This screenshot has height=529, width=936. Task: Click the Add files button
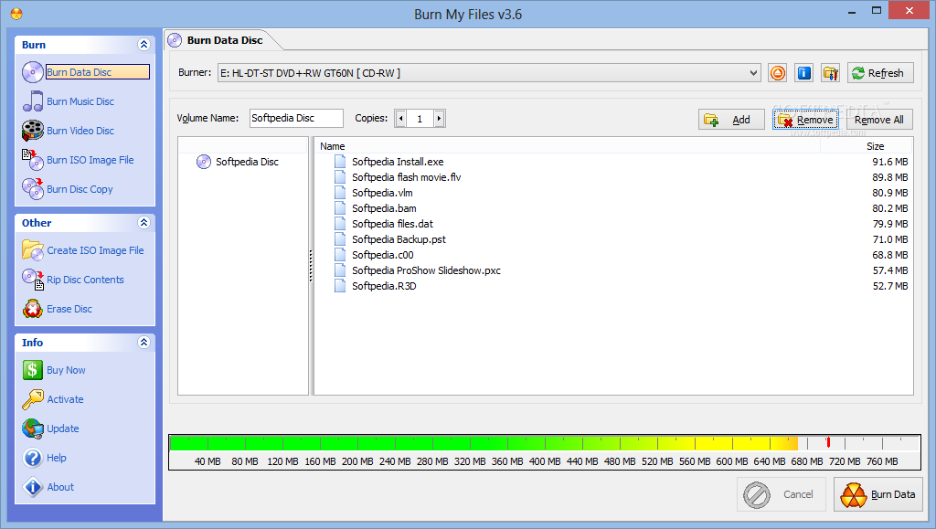(x=731, y=120)
